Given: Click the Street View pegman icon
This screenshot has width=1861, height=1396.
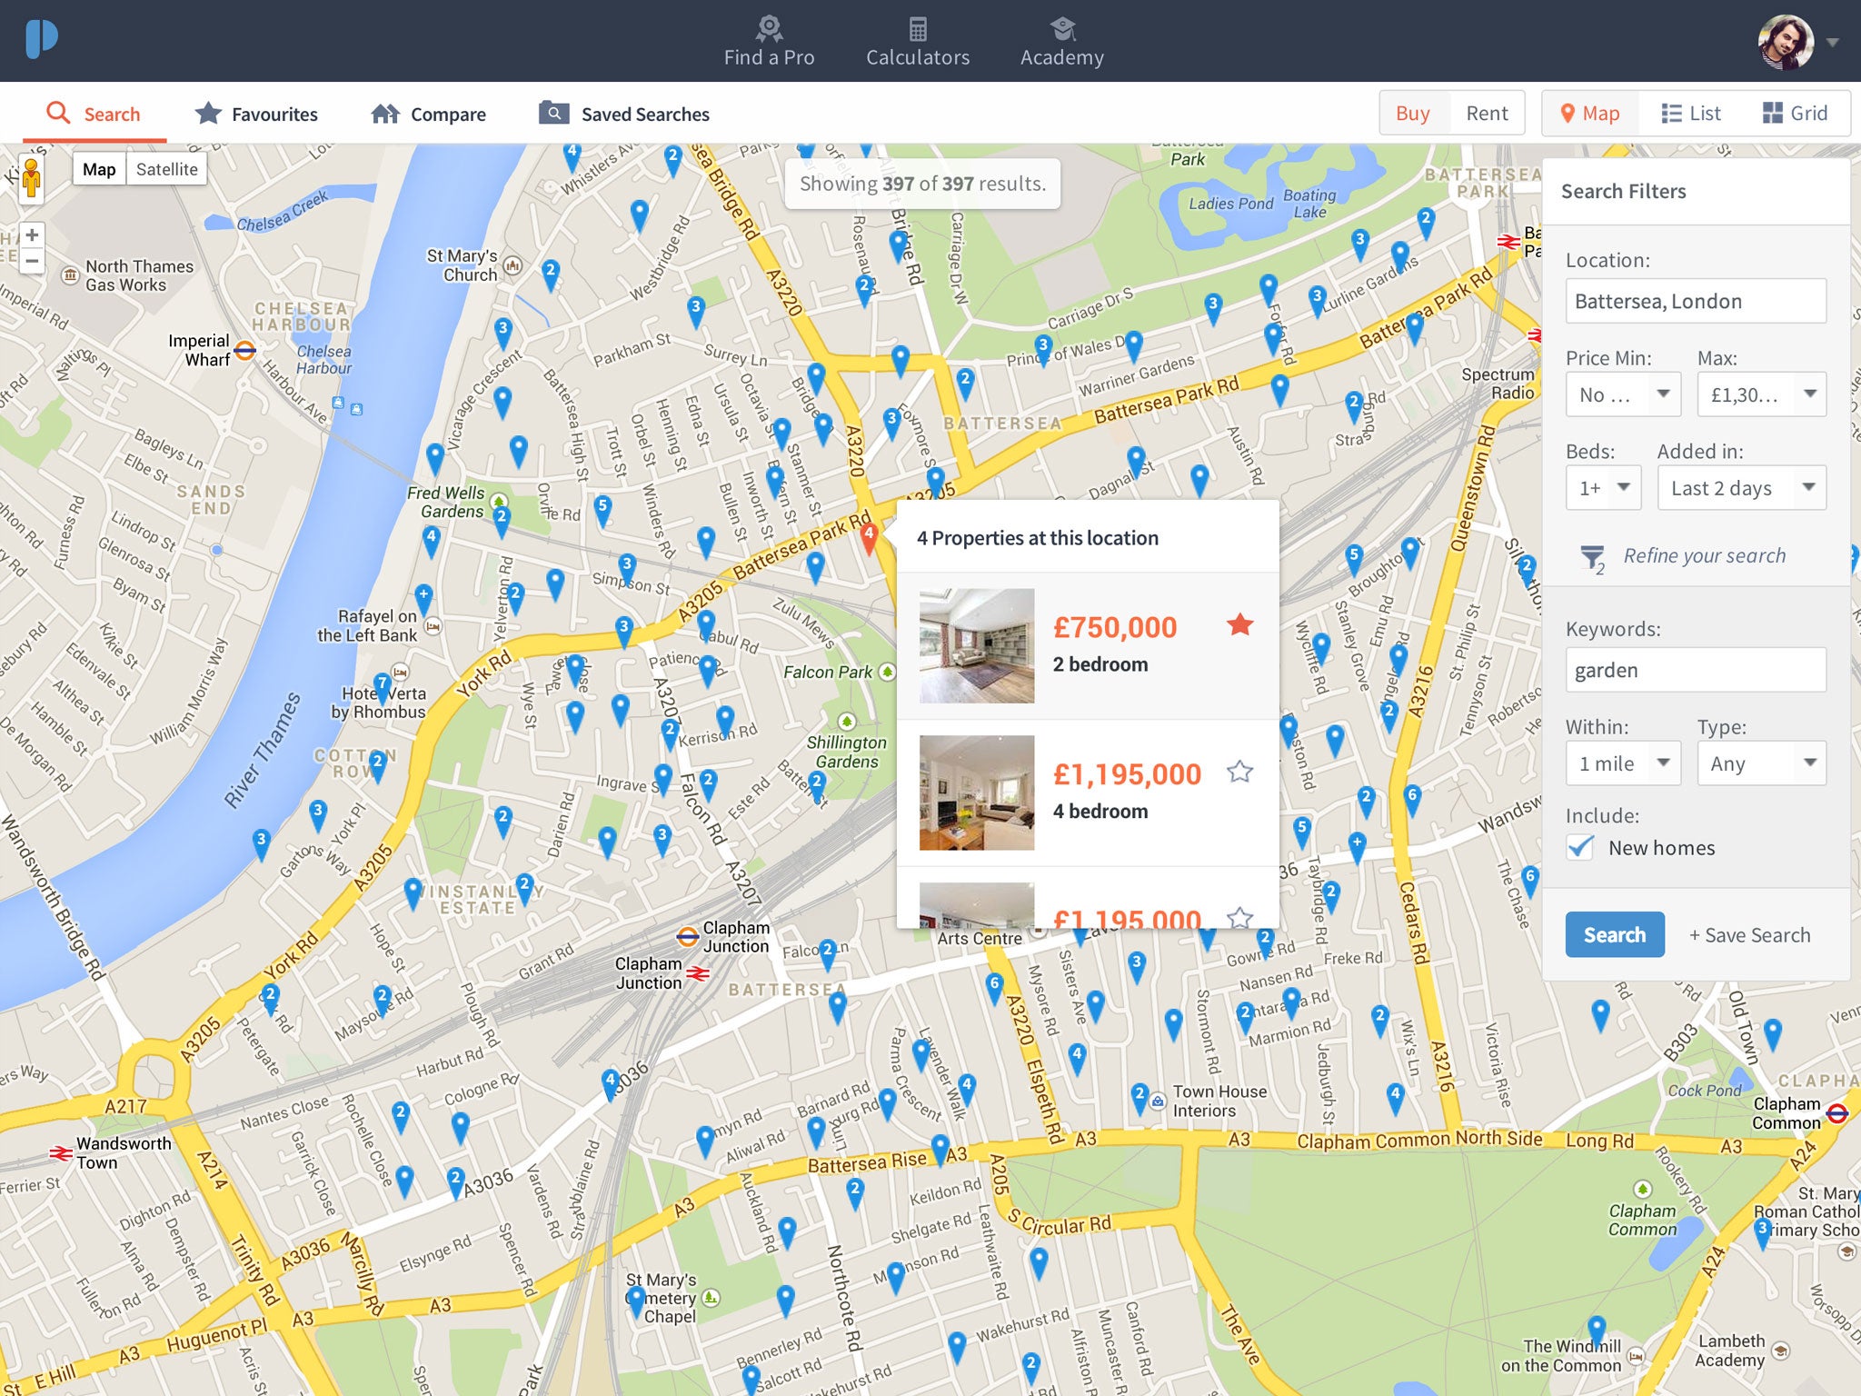Looking at the screenshot, I should coord(32,177).
